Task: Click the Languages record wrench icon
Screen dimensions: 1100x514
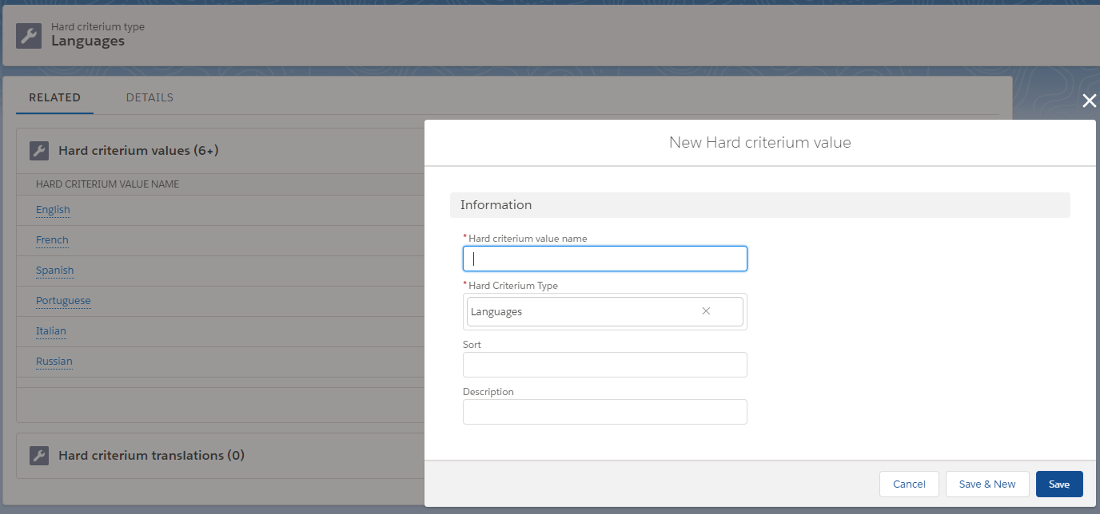Action: click(x=29, y=35)
